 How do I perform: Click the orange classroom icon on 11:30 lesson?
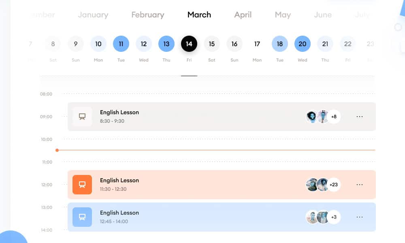tap(82, 185)
